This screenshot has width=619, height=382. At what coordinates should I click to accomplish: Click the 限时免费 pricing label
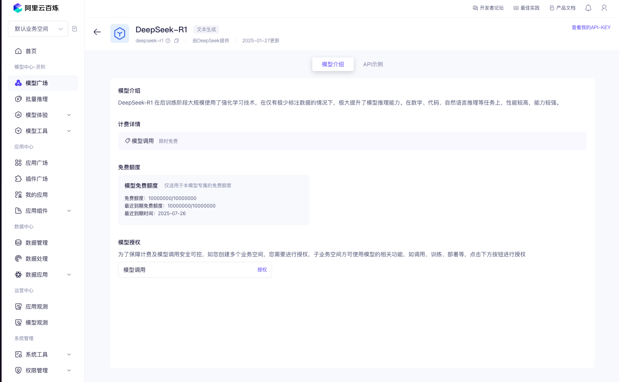(168, 141)
